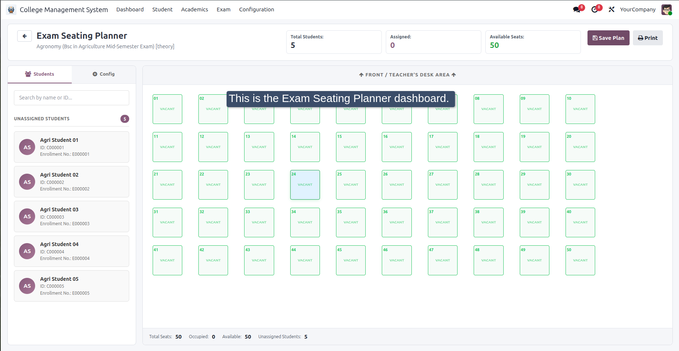Image resolution: width=679 pixels, height=351 pixels.
Task: Select vacant seat 28
Action: click(488, 185)
